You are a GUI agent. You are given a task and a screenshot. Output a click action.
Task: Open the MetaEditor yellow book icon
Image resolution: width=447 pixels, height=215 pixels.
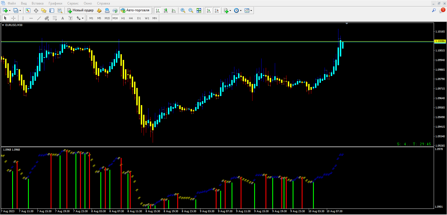[99, 10]
